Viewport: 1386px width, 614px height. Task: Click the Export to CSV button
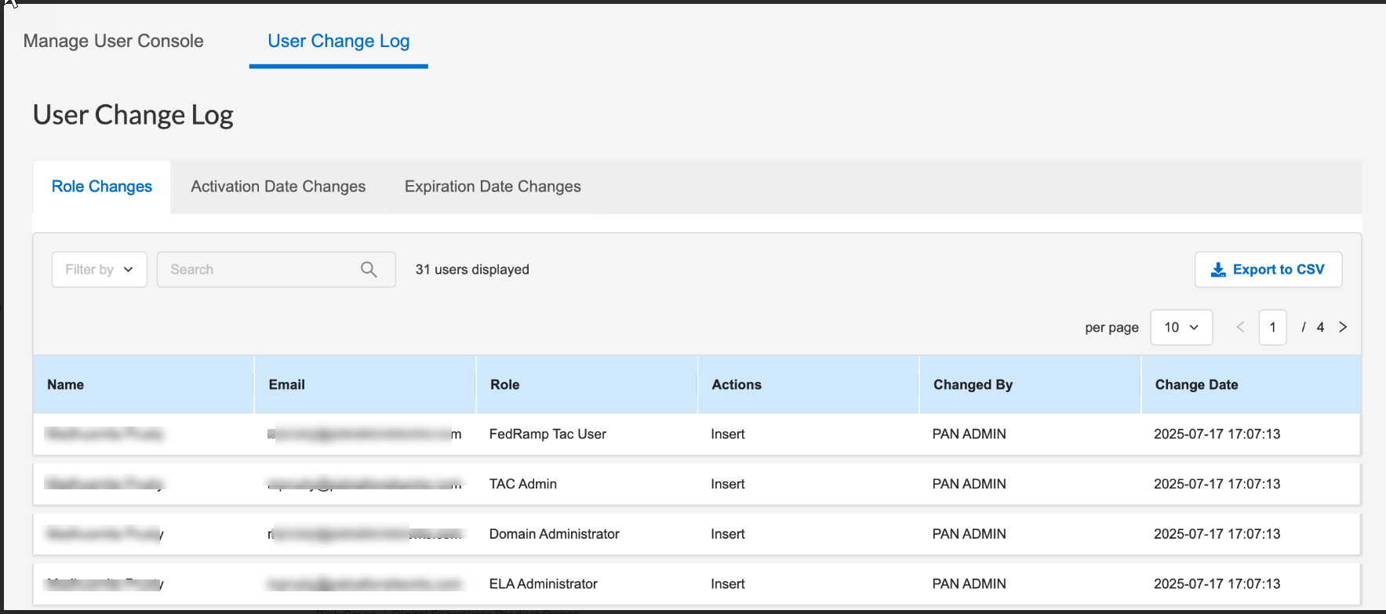coord(1268,270)
